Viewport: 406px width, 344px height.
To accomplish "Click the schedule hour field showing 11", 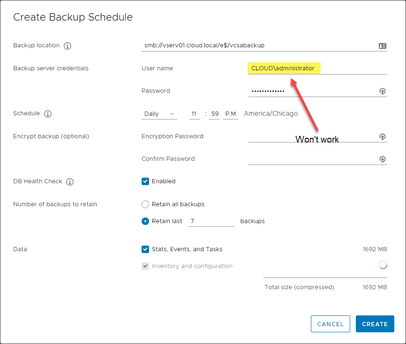I will tap(195, 114).
